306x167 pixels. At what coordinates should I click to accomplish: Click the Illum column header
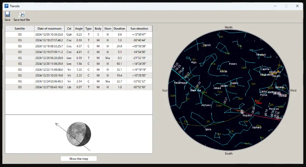coord(108,28)
